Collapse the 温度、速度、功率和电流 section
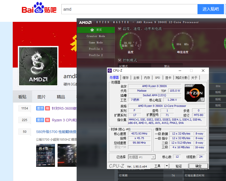Image resolution: width=226 pixels, height=181 pixels. [x=119, y=29]
